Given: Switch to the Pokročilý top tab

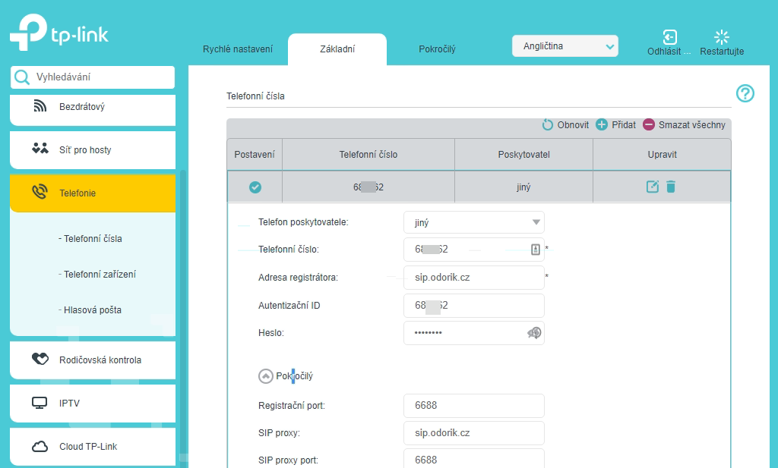Looking at the screenshot, I should [x=437, y=49].
